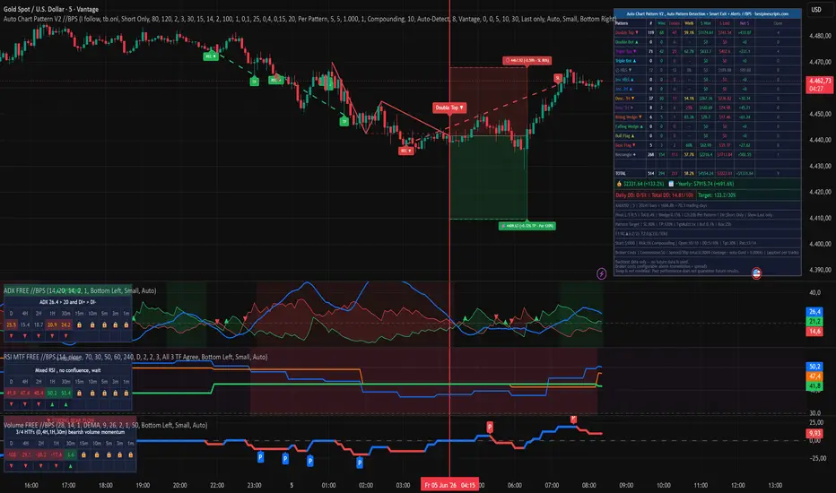Click 'Mixed RSI, no confluence, wait' status text

point(67,370)
